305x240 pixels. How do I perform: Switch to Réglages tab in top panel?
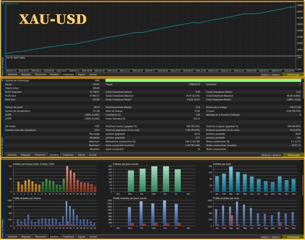coord(26,74)
